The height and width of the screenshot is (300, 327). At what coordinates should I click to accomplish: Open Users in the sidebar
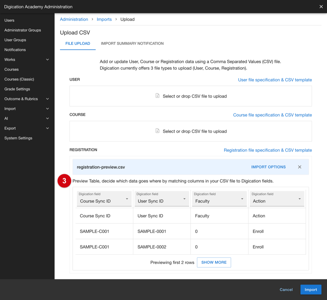10,20
